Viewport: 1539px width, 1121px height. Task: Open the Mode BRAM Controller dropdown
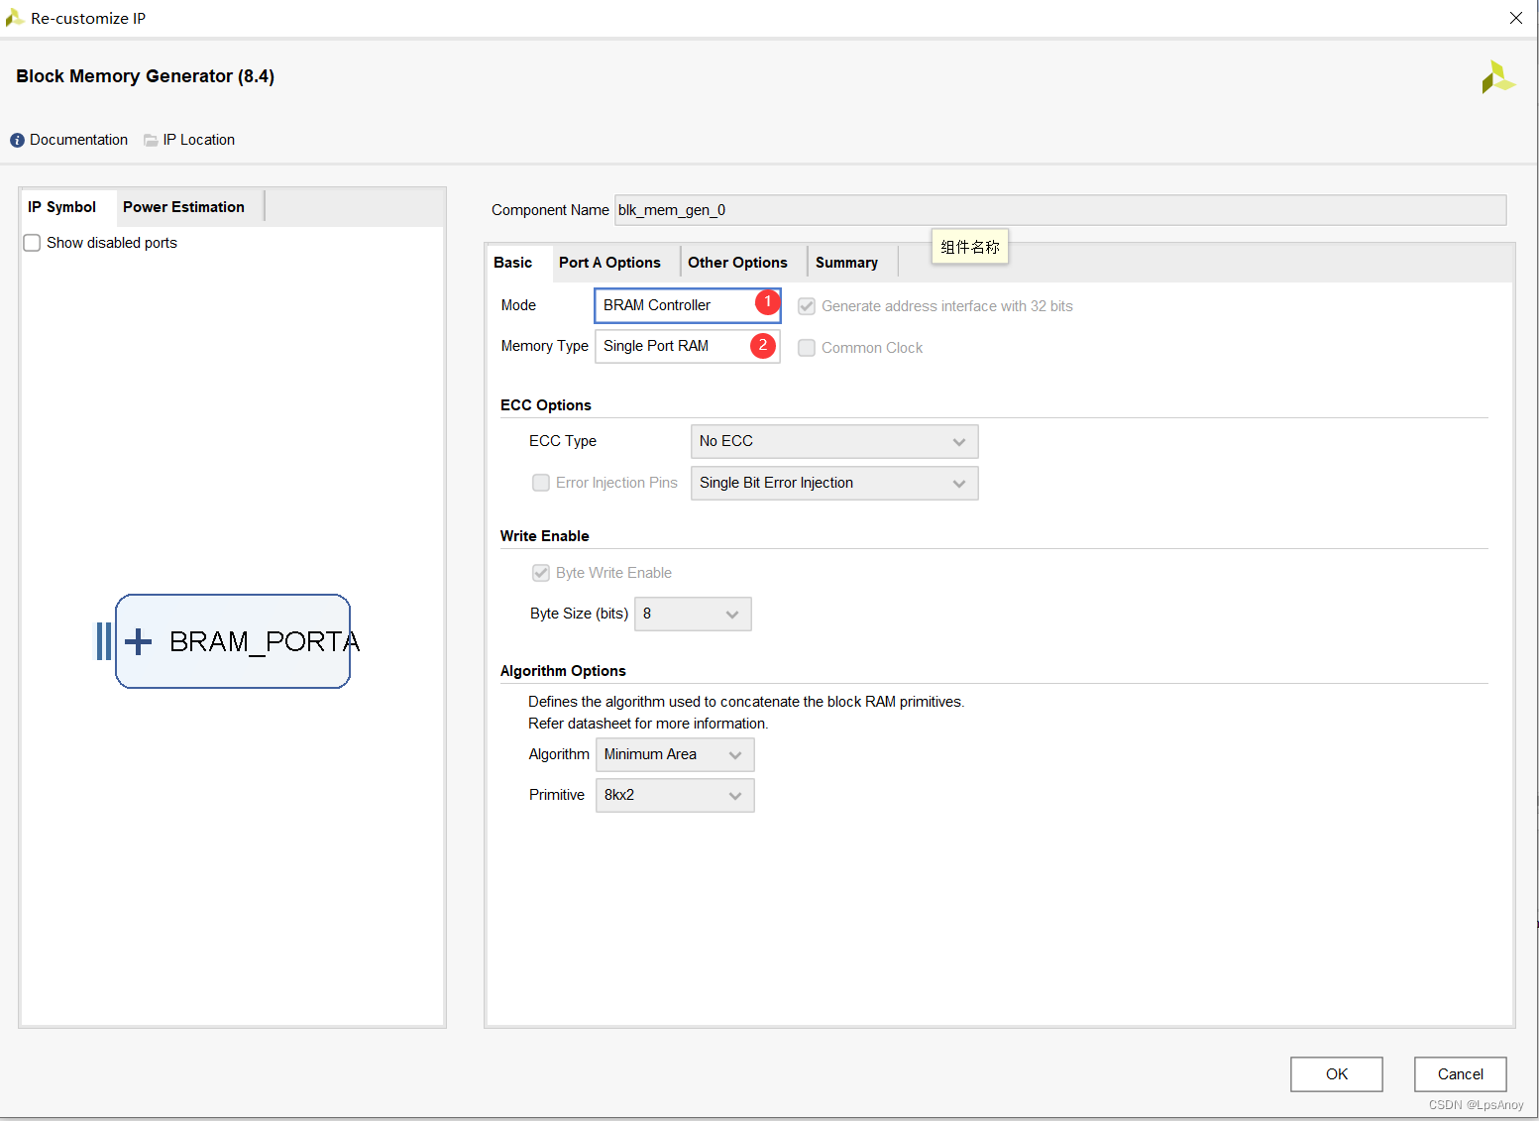pos(687,305)
